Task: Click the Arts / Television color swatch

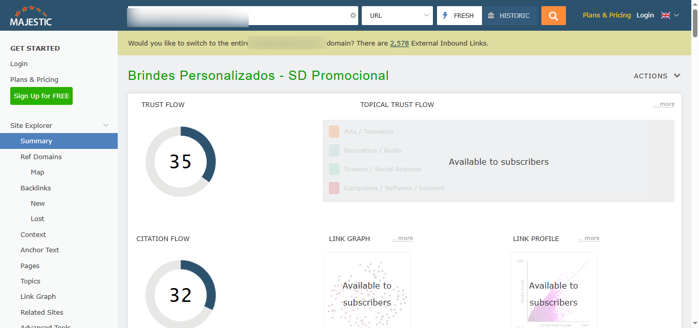Action: [x=334, y=132]
